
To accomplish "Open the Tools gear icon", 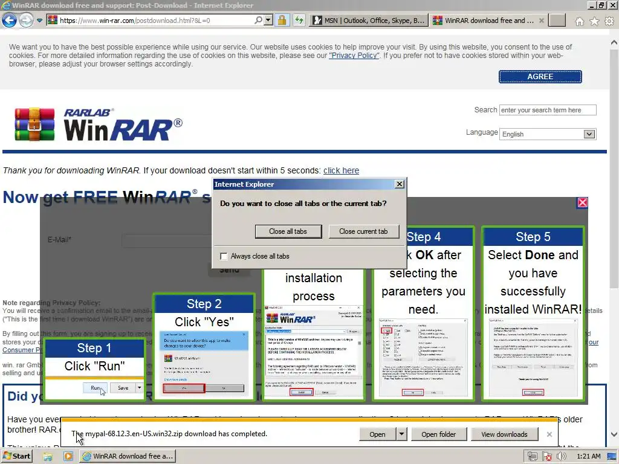I will click(x=609, y=21).
